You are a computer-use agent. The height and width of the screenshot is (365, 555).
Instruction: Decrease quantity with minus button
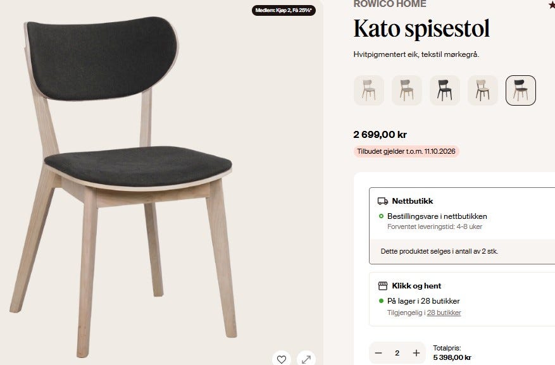pyautogui.click(x=378, y=353)
